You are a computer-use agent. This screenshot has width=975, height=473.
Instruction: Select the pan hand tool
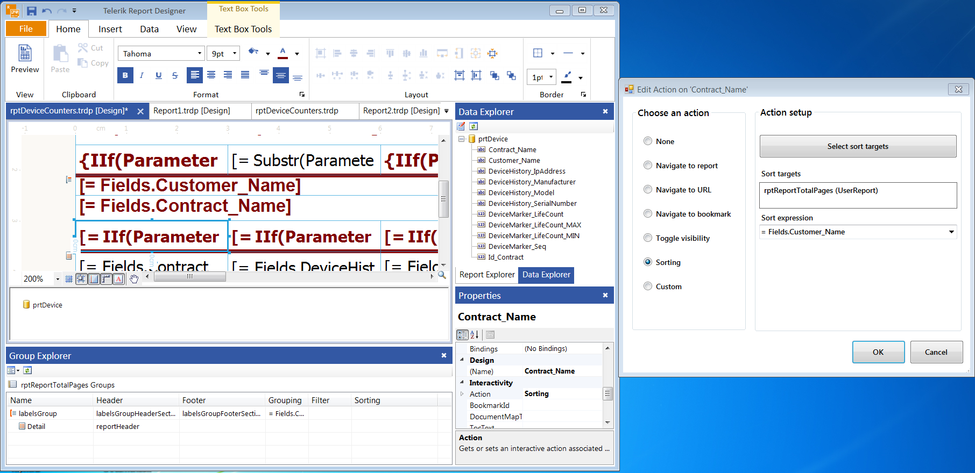134,278
